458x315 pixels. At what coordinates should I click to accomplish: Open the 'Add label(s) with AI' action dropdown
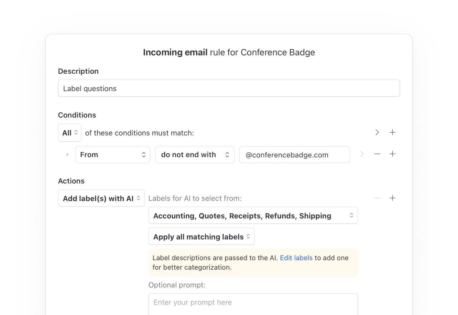coord(101,198)
